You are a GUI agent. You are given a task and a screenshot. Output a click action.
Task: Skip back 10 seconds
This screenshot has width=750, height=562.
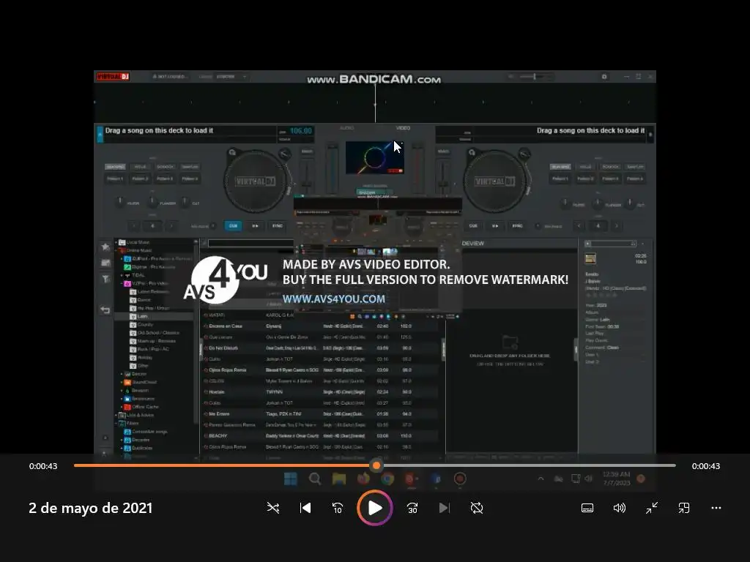(x=338, y=508)
